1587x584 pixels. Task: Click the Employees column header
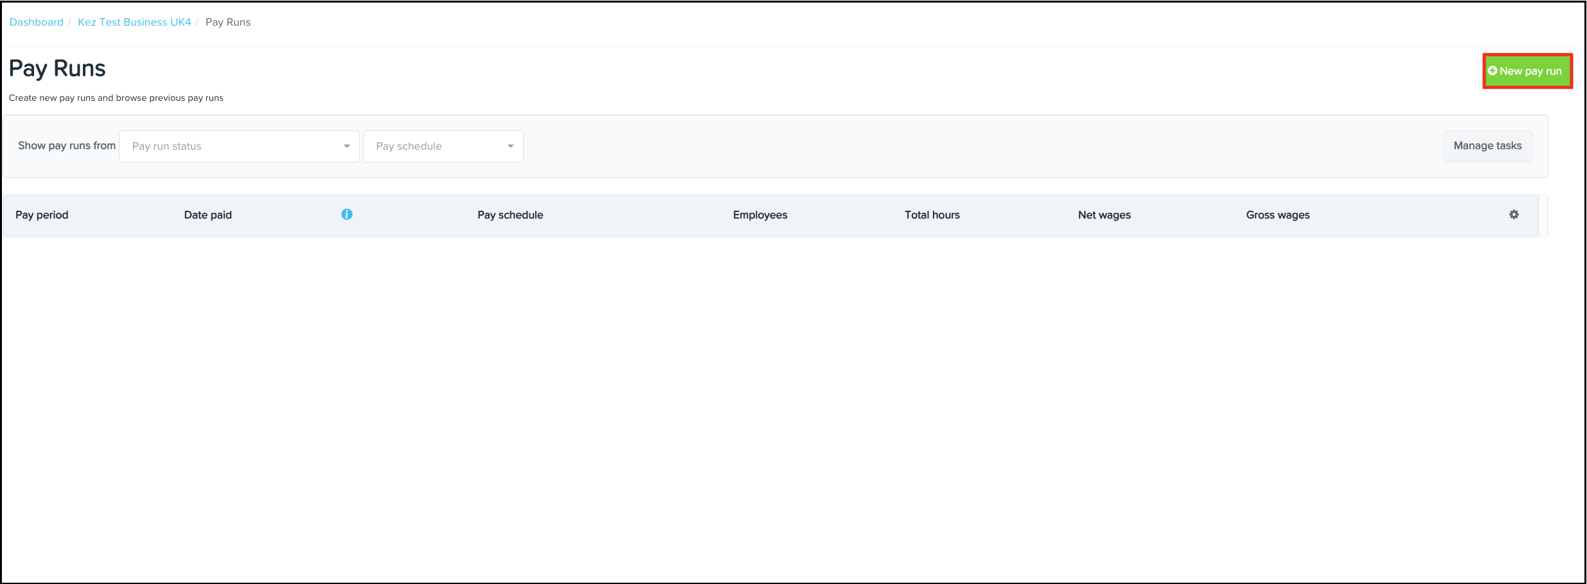760,215
